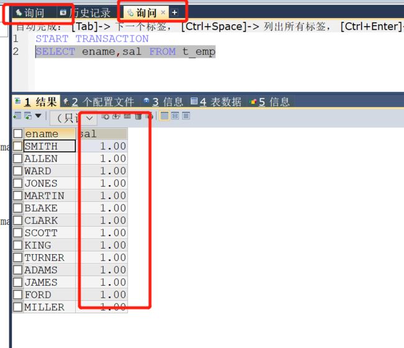Image resolution: width=404 pixels, height=348 pixels.
Task: Switch results to form view
Action: [x=175, y=116]
